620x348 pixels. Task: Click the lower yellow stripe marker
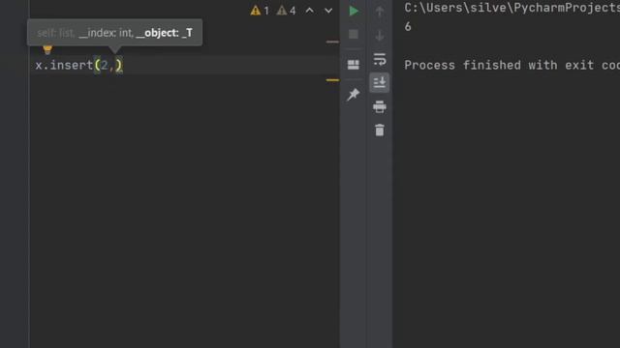(332, 80)
